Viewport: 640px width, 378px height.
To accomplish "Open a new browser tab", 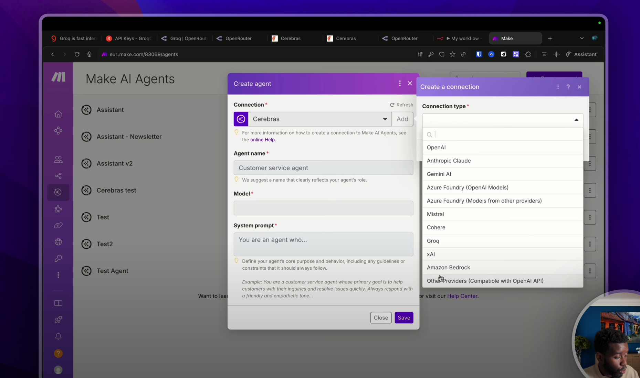I will point(550,38).
